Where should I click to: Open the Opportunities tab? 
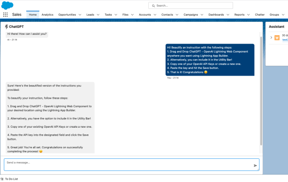[67, 15]
